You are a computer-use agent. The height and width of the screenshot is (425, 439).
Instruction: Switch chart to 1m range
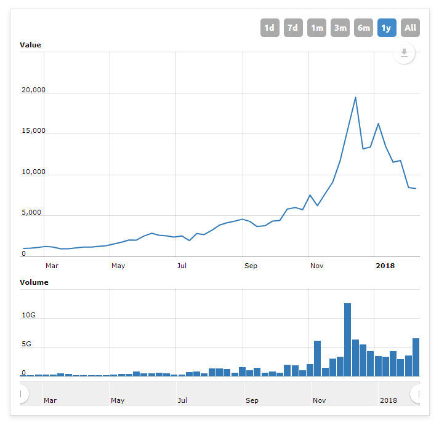pyautogui.click(x=316, y=28)
